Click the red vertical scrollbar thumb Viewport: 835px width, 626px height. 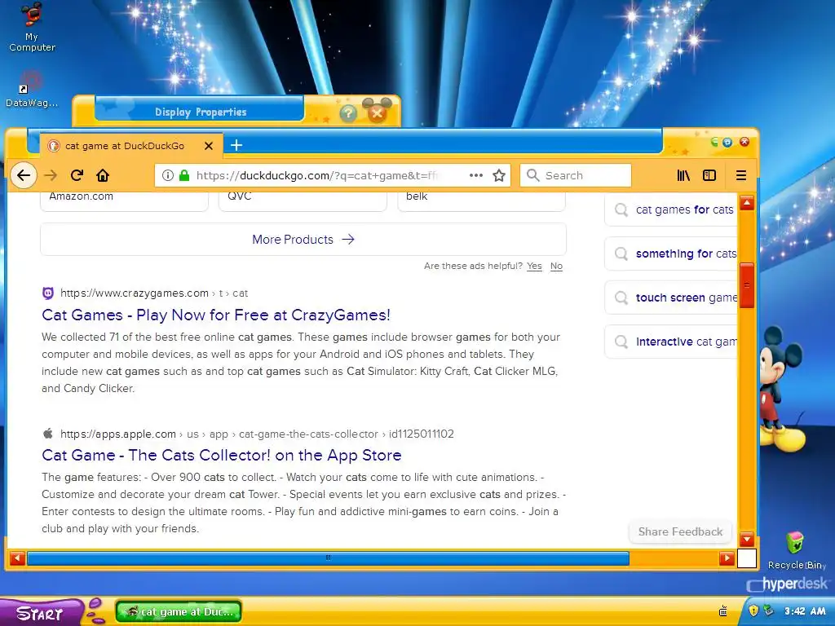pos(747,285)
